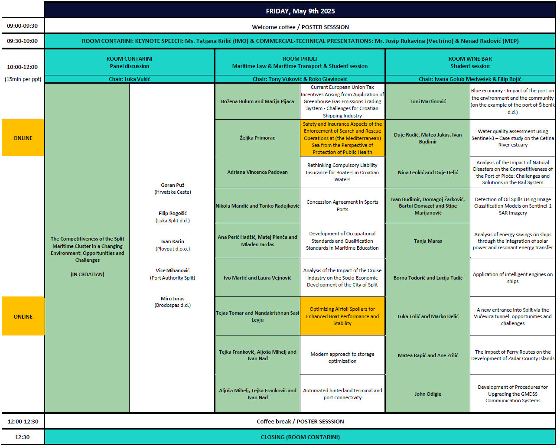Click the Vučevica tunnel paper title
The height and width of the screenshot is (446, 557).
click(x=513, y=316)
